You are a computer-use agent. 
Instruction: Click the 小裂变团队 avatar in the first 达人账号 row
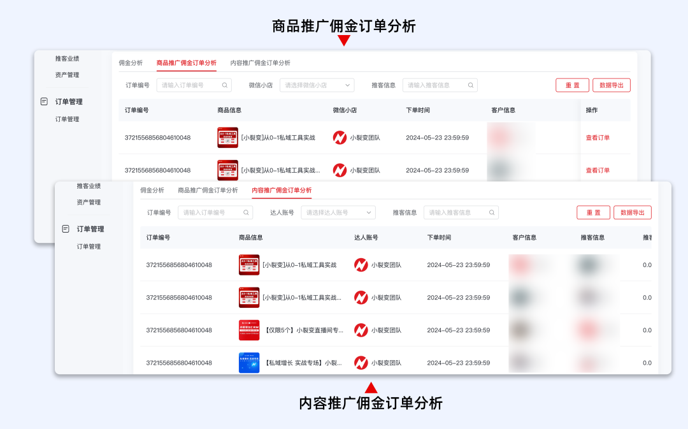coord(361,264)
